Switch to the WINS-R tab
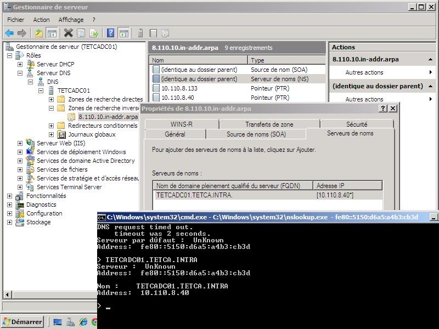The image size is (439, 329). 182,124
